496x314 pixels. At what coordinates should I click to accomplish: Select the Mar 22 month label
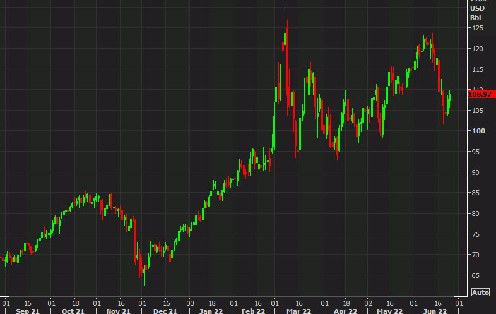point(299,311)
